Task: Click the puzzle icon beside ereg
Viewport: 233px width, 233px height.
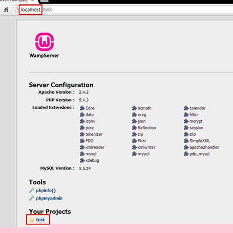Action: [134, 115]
